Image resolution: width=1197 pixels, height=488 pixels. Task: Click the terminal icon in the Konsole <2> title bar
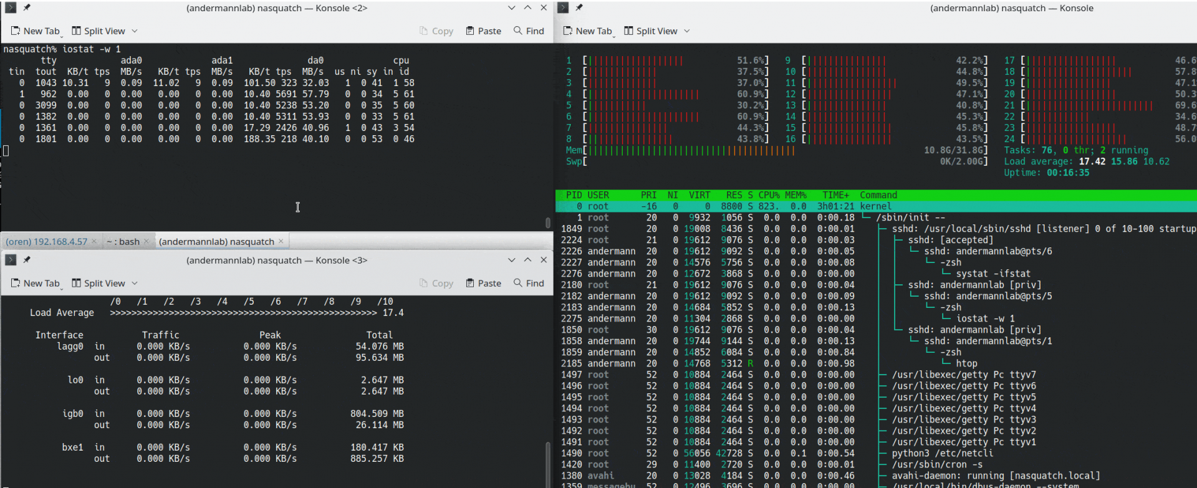point(11,7)
